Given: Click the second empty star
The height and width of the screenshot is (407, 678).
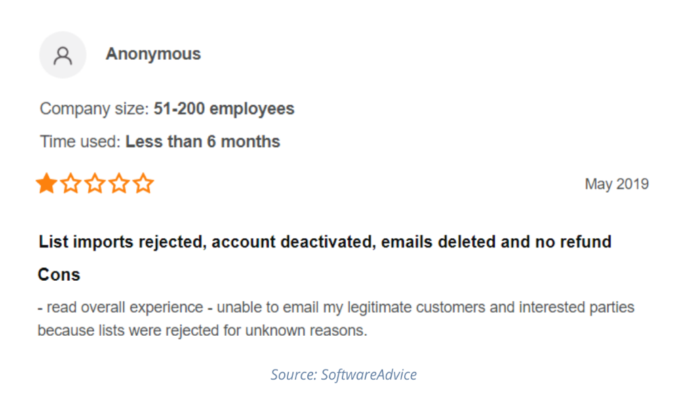Looking at the screenshot, I should (71, 184).
